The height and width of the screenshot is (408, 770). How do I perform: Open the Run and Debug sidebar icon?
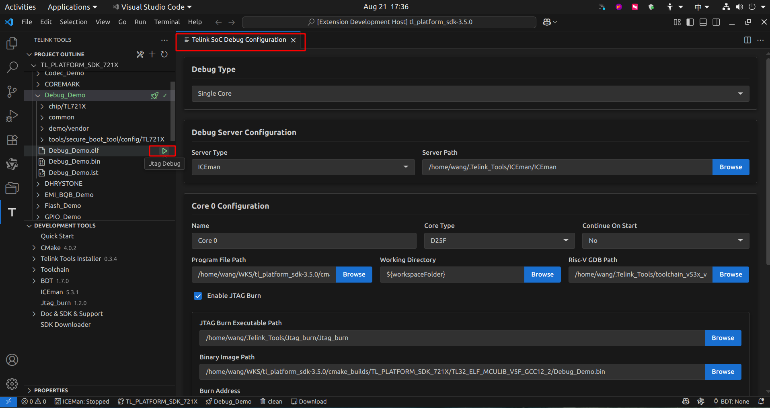12,116
